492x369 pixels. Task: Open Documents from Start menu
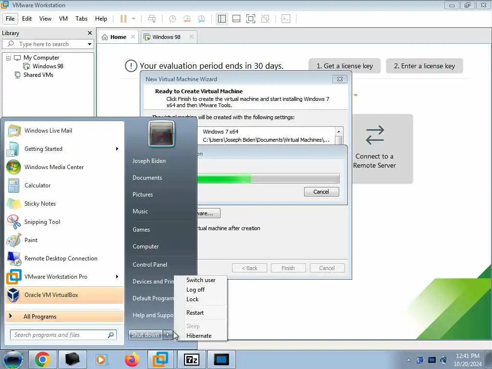[147, 178]
